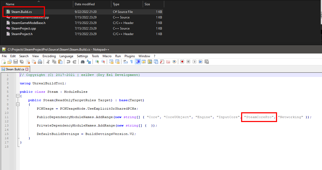Zoom in using the toolbar magnifier
This screenshot has width=322, height=170.
pyautogui.click(x=97, y=62)
